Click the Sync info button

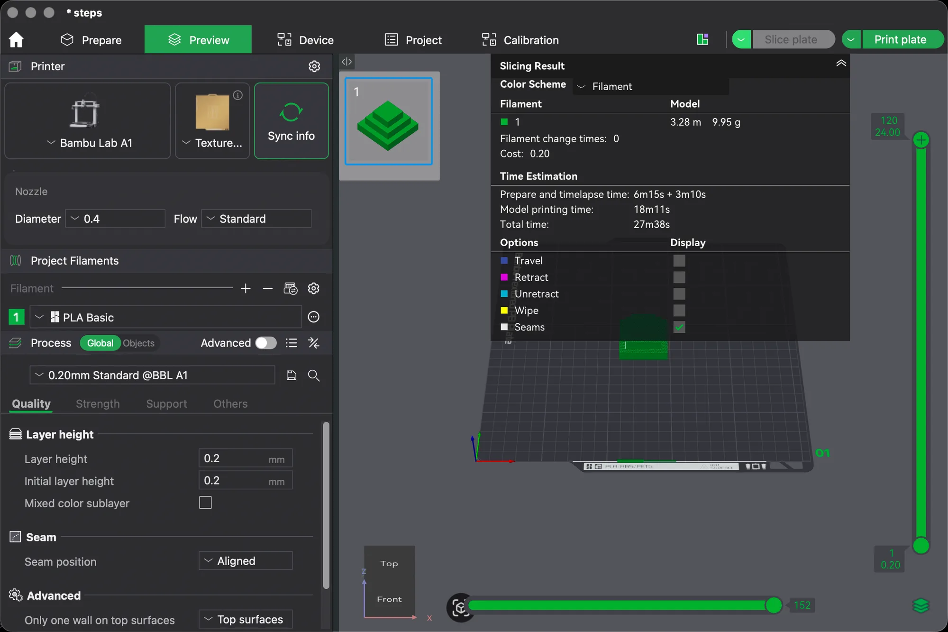pos(291,121)
